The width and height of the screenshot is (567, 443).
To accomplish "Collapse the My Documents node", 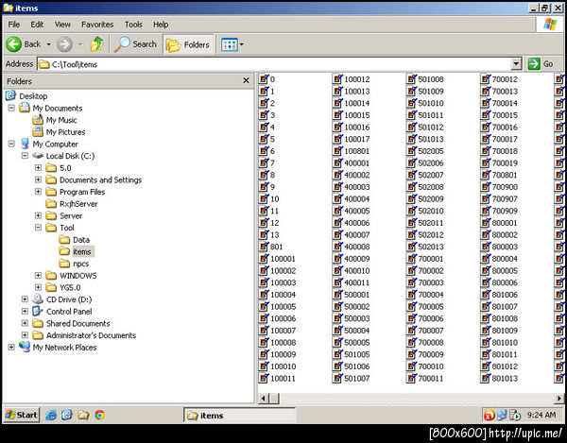I will click(11, 108).
